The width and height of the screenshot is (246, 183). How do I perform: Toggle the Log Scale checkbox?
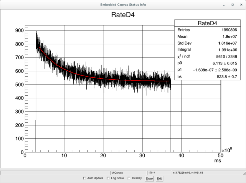[x=109, y=178]
